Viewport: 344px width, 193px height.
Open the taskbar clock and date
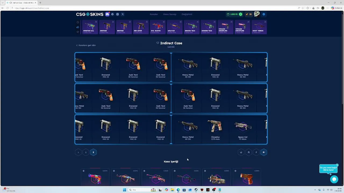[x=338, y=190]
